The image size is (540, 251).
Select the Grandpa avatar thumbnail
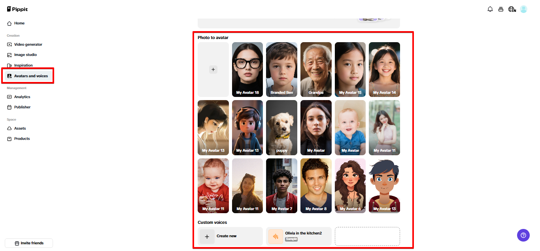(315, 69)
